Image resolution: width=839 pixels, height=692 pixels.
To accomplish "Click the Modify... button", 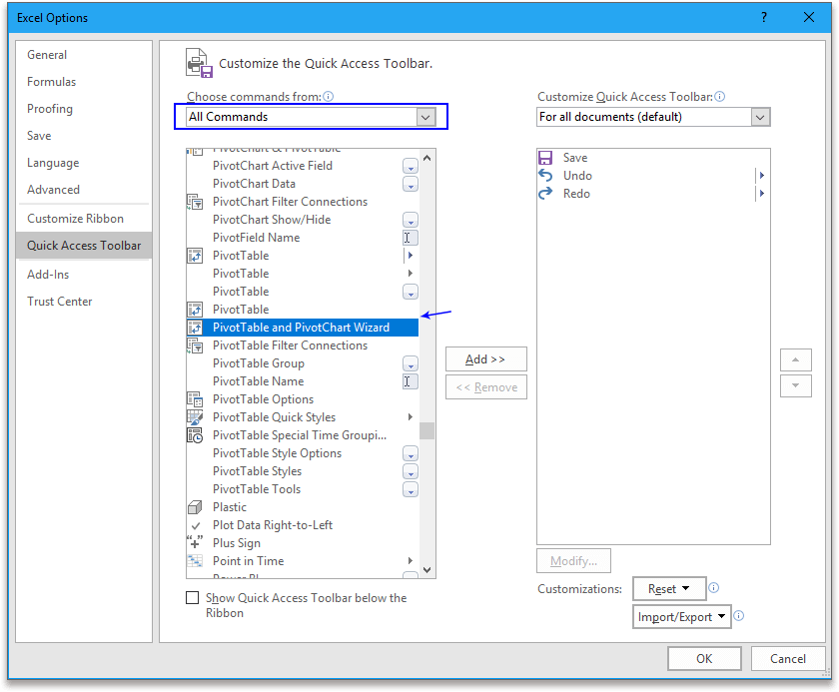I will coord(573,561).
